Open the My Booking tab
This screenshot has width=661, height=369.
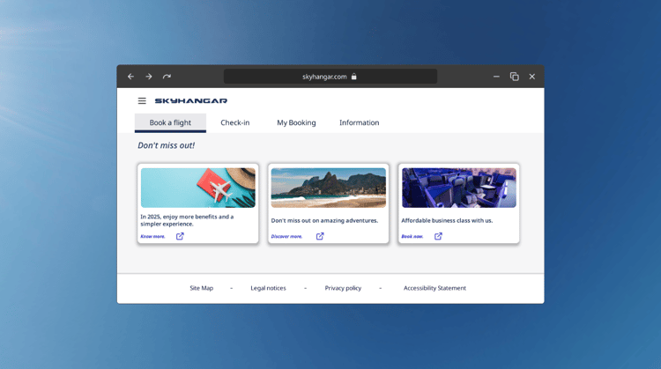coord(296,122)
